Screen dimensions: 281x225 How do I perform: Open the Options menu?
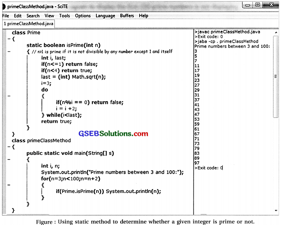pyautogui.click(x=83, y=16)
